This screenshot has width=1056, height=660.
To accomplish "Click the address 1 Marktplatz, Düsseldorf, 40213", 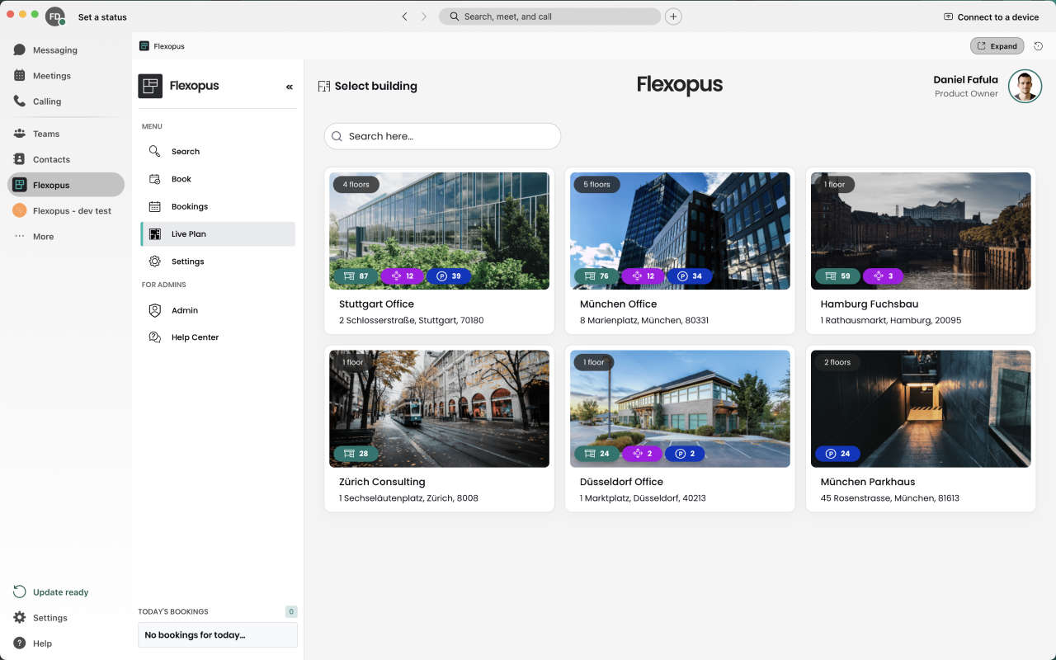I will [643, 498].
